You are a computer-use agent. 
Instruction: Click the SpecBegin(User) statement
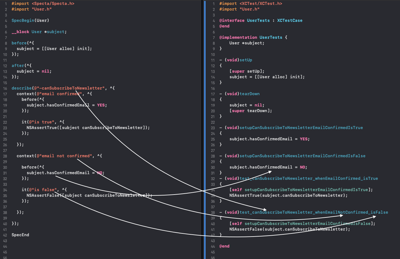tap(30, 20)
